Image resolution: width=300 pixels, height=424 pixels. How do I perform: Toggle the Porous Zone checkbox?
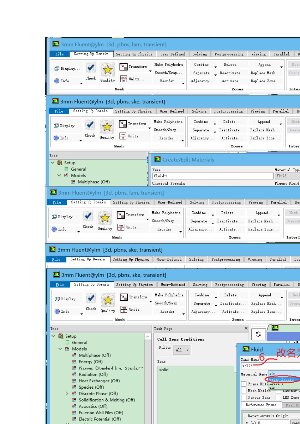[x=244, y=397]
